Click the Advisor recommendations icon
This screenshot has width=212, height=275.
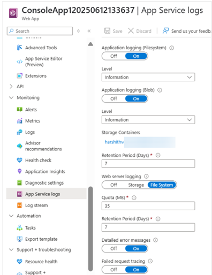19,146
